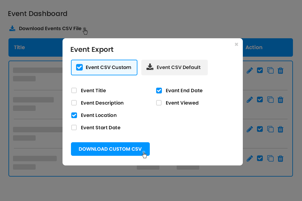The width and height of the screenshot is (302, 201).
Task: Uncheck the Event Location option
Action: click(x=74, y=115)
